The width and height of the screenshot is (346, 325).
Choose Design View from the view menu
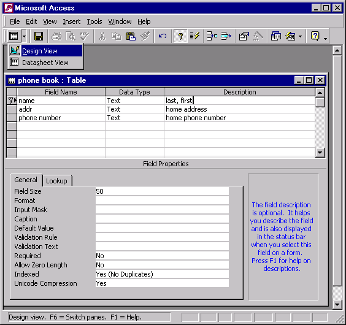click(45, 51)
